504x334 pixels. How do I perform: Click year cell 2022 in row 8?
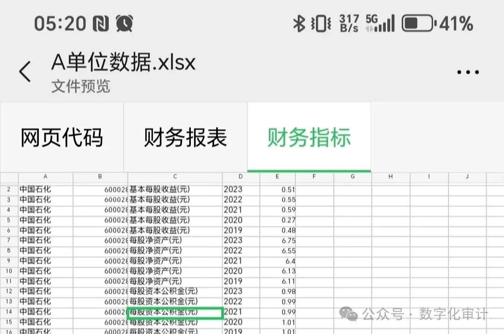tap(241, 251)
